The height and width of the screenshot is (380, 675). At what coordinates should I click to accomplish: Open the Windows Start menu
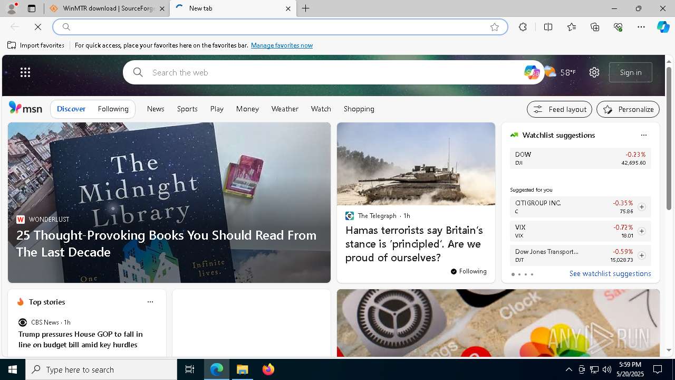[x=13, y=369]
